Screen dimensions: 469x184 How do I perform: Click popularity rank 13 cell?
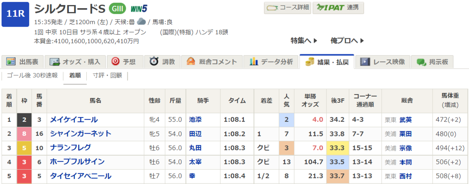[x=286, y=162]
